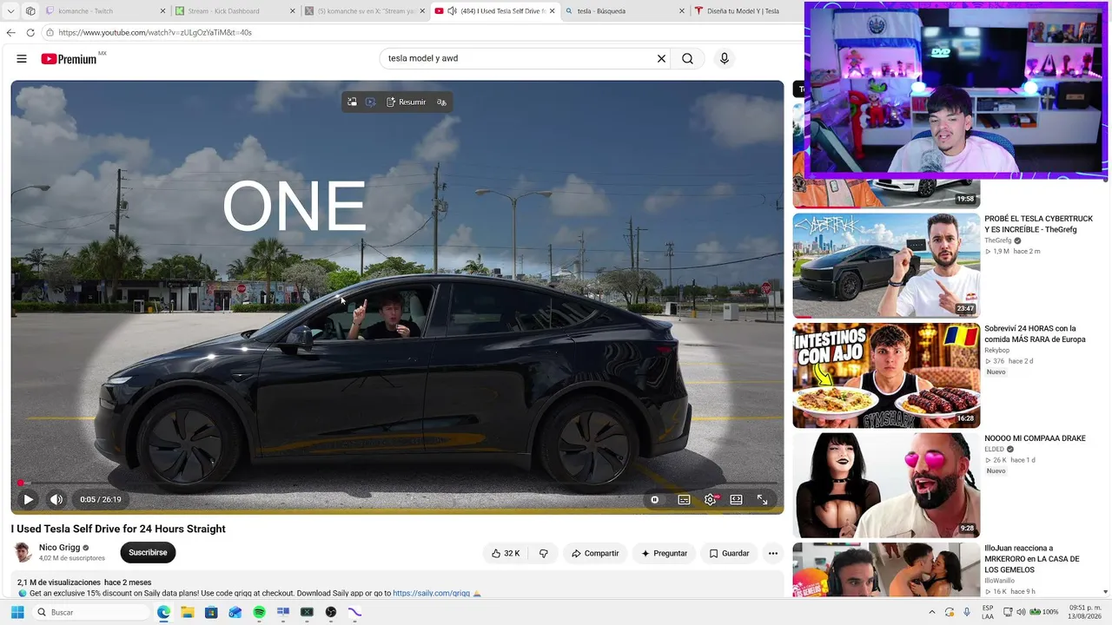
Task: Open the saily.com/grigg link
Action: 431,593
